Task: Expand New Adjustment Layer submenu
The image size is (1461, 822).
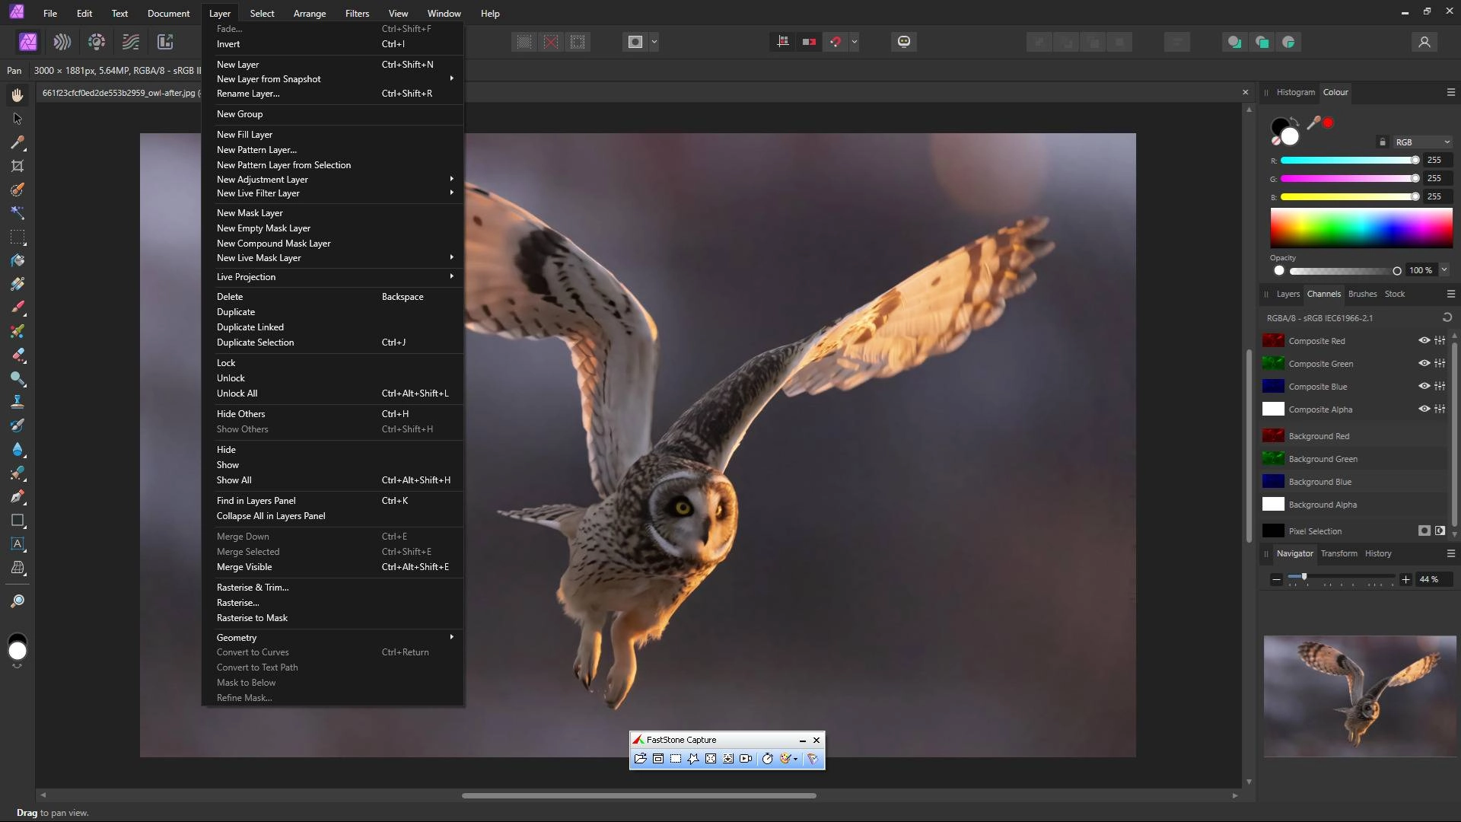Action: coord(333,180)
